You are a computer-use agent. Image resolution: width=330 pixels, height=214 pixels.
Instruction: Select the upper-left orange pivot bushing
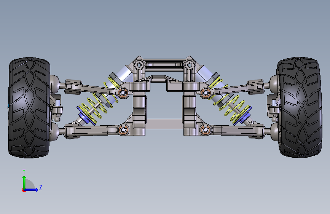[x=123, y=93]
